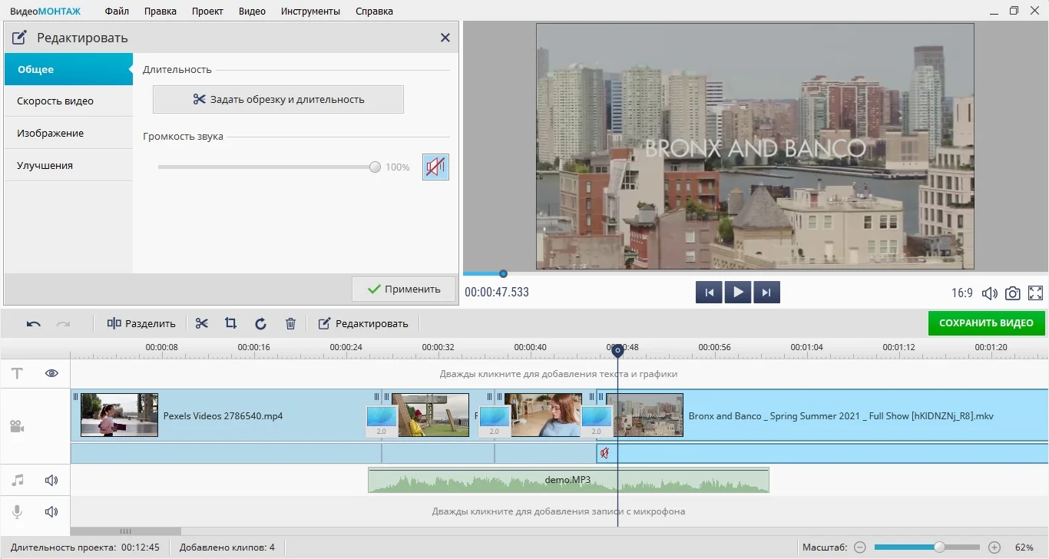Select Bronx and Banco clip thumbnail

pos(644,415)
